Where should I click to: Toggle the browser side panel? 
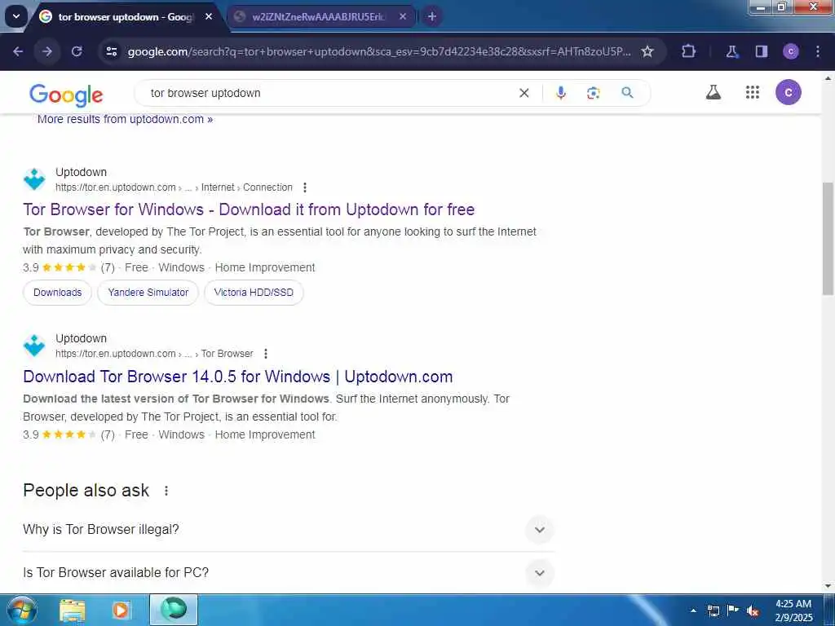click(x=762, y=51)
